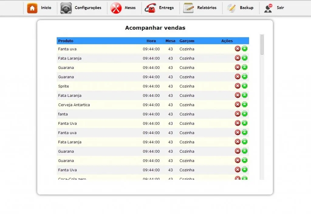Cancel the lowercase fanta order
This screenshot has height=214, width=311.
tap(238, 114)
